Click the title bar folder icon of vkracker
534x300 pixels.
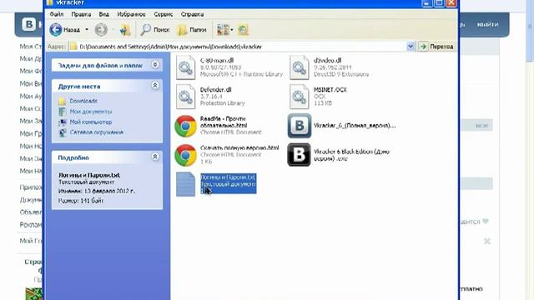[x=50, y=2]
